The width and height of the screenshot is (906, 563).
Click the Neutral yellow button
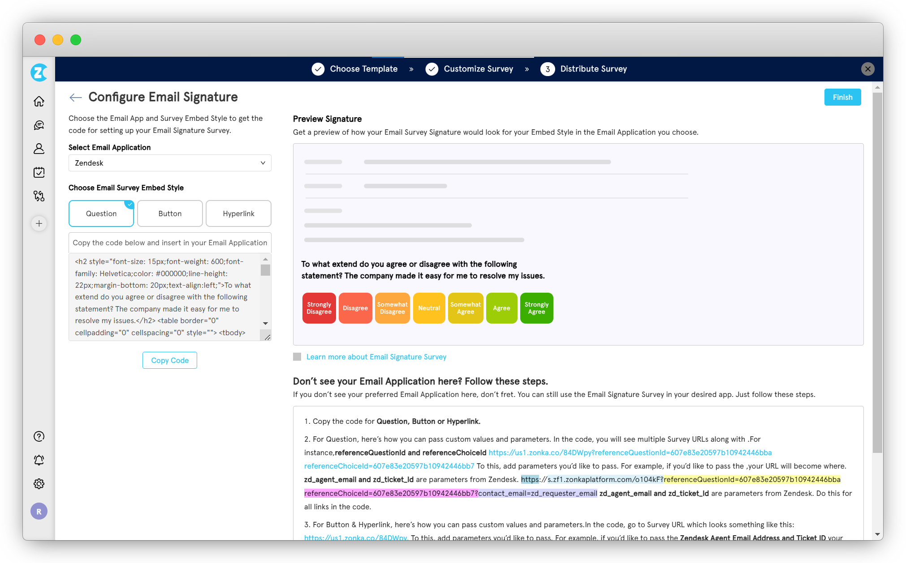coord(429,308)
